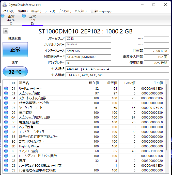Open the ファイル(F) menu
The image size is (172, 175).
click(x=8, y=11)
